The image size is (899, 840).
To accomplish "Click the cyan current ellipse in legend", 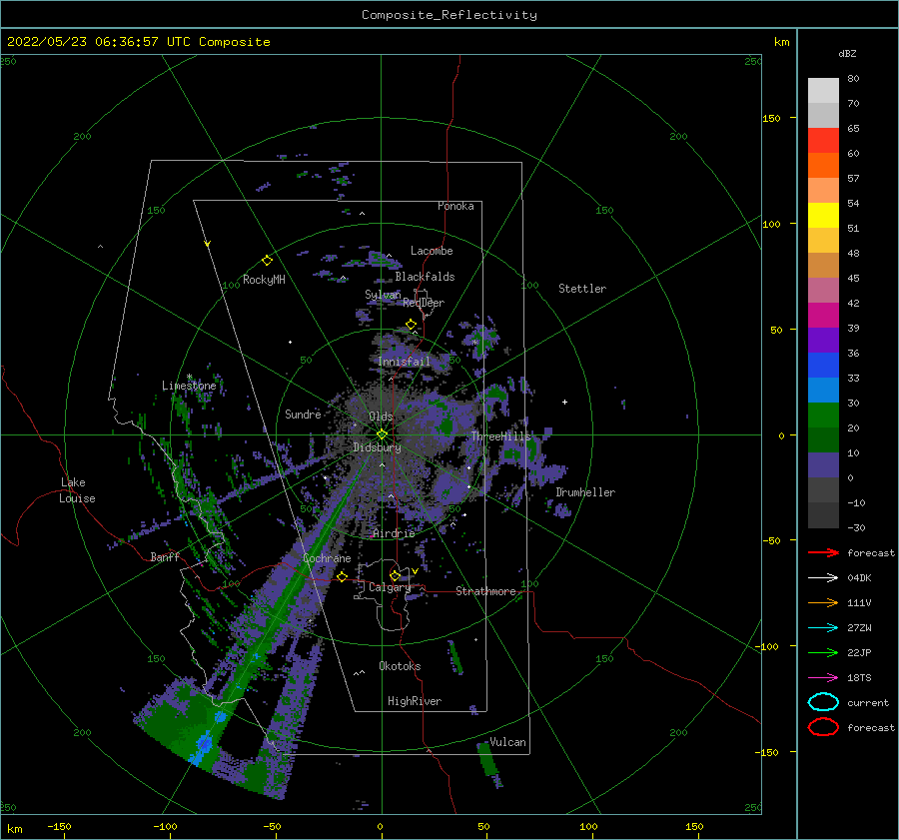I will tap(823, 702).
